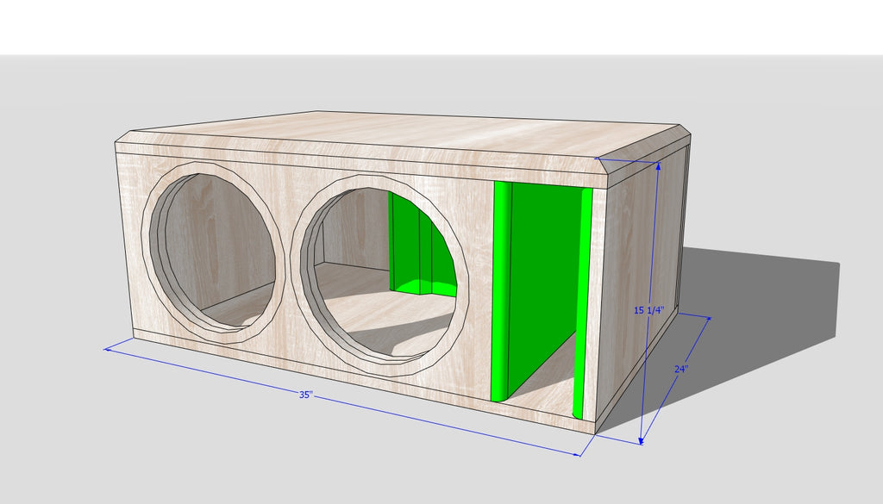The width and height of the screenshot is (883, 504).
Task: Click the 35" width dimension label
Action: click(305, 395)
